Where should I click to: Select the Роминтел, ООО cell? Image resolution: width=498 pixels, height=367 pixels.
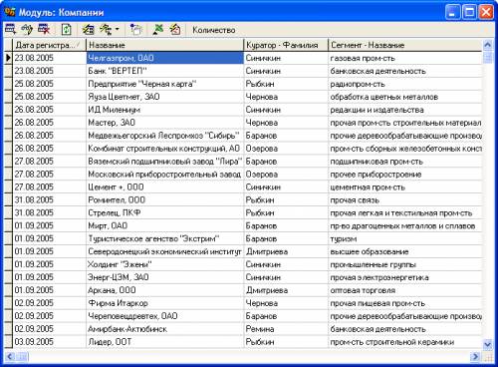coord(165,199)
